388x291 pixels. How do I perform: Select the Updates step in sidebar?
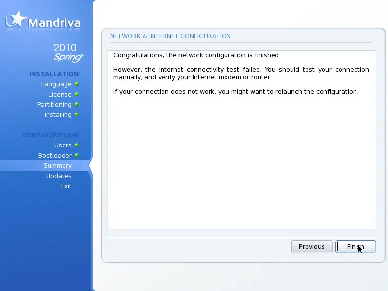(59, 176)
